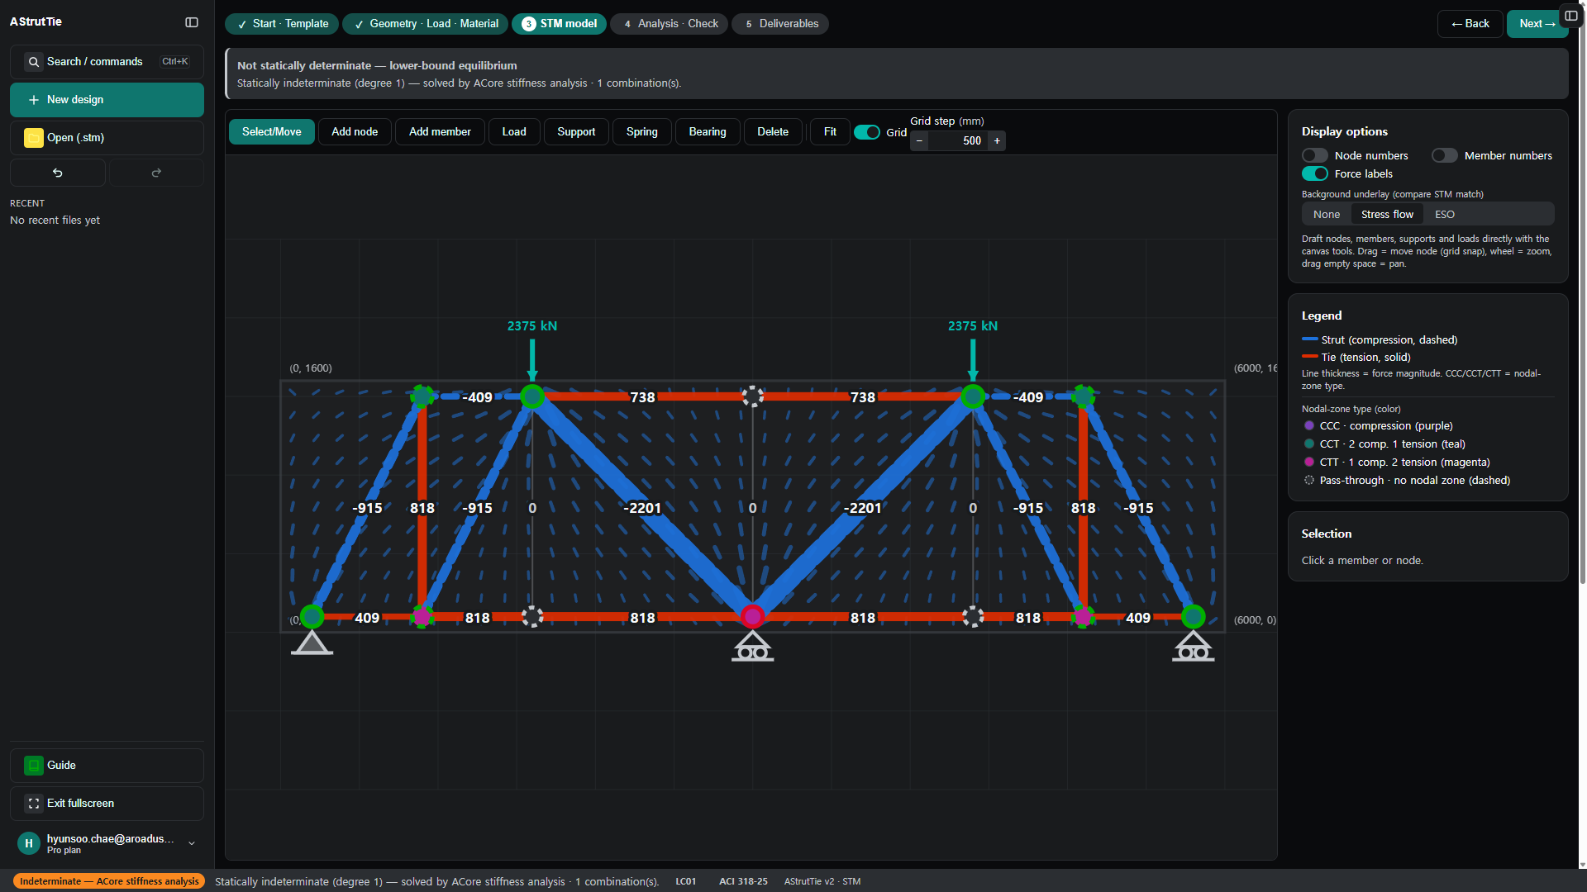Toggle the Grid switch

point(867,132)
